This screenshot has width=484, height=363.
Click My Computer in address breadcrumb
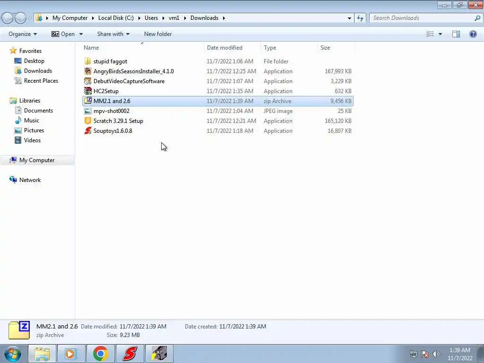click(x=70, y=18)
